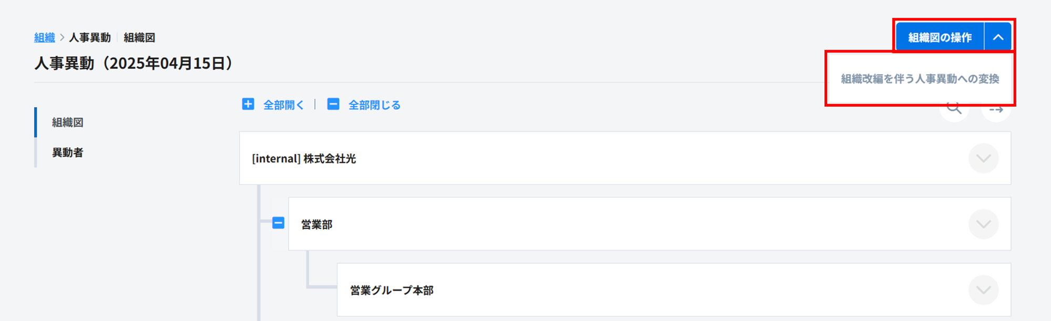
Task: Close the 組織図の操作 menu with the up arrow
Action: point(998,37)
